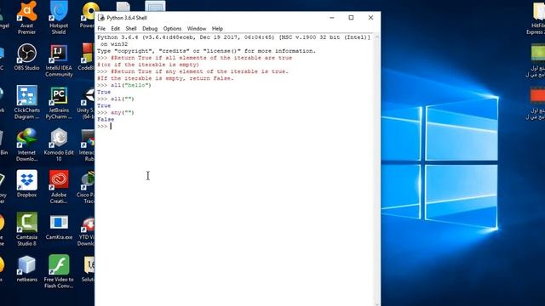Click the all("hello") line in the shell
This screenshot has height=306, width=545.
click(x=124, y=85)
